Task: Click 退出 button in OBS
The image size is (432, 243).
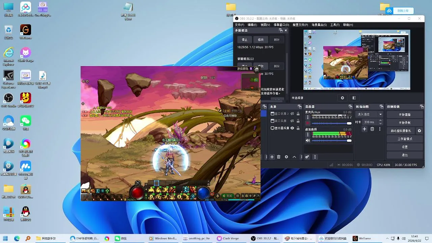Action: pos(405,155)
